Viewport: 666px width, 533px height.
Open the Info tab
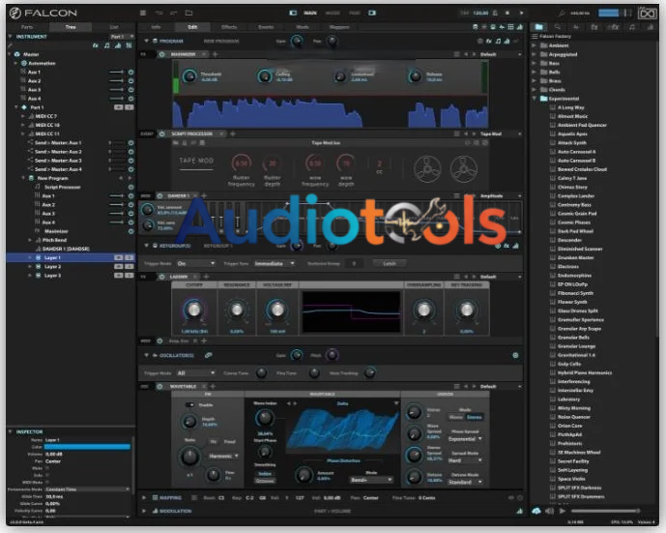pyautogui.click(x=156, y=27)
